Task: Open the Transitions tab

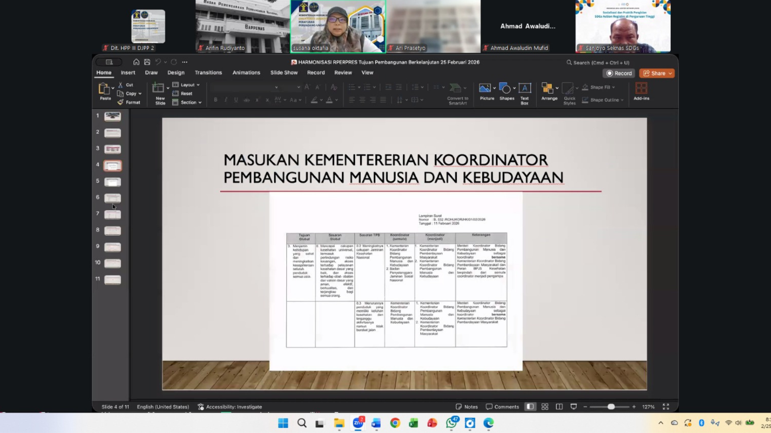Action: click(208, 73)
